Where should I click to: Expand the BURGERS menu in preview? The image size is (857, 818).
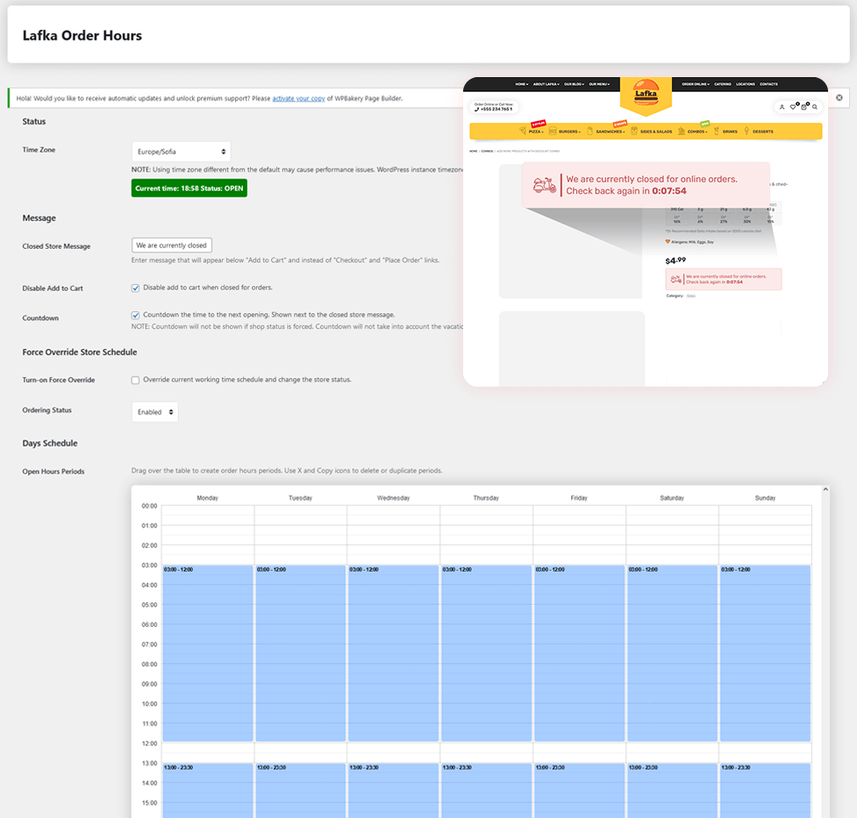[x=569, y=132]
